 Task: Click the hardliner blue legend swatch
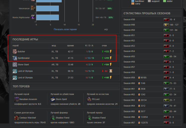133,1
